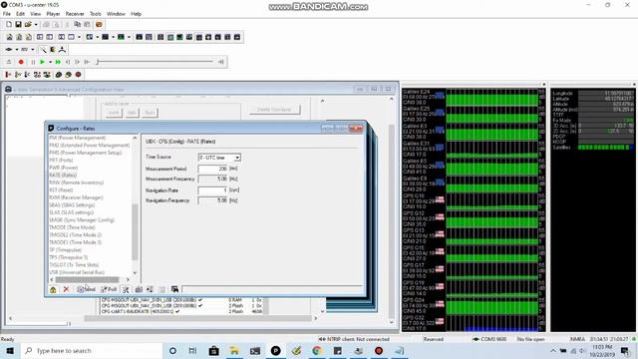Viewport: 638px width, 359px height.
Task: Open Task View from the taskbar
Action: (192, 350)
